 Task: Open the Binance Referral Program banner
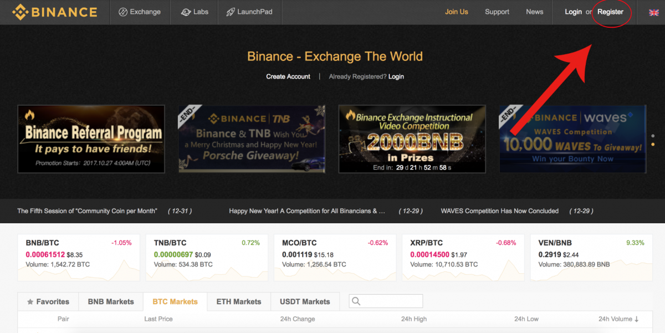tap(91, 139)
